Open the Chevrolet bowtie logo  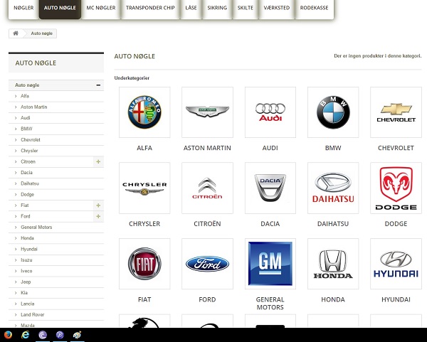pyautogui.click(x=396, y=112)
